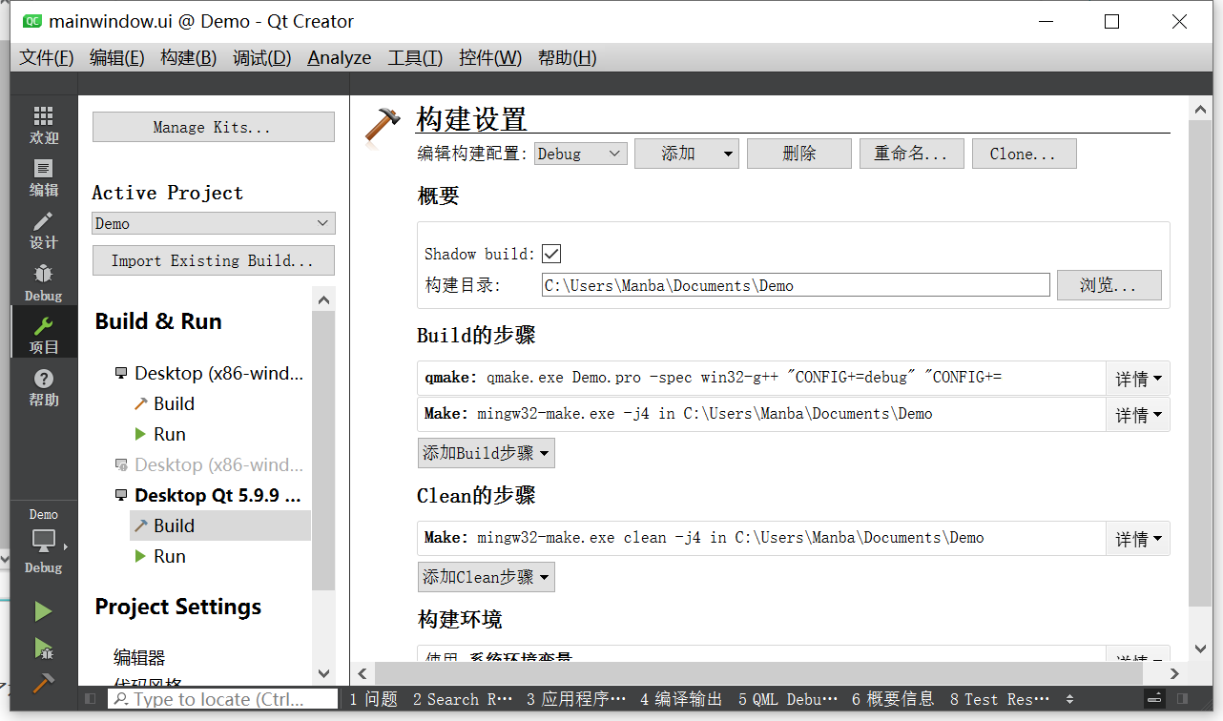This screenshot has width=1223, height=721.
Task: Select 编辑器 under Project Settings
Action: [x=139, y=657]
